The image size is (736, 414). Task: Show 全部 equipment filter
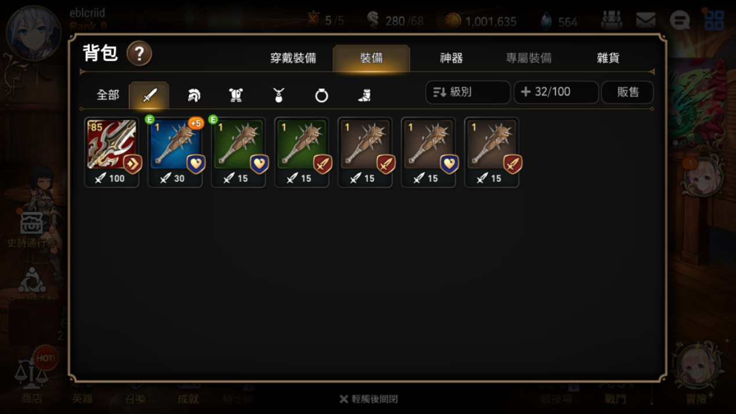[x=108, y=95]
